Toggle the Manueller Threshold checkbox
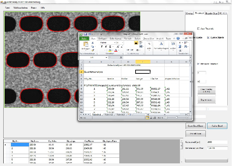232x166 pixels. coord(198,64)
